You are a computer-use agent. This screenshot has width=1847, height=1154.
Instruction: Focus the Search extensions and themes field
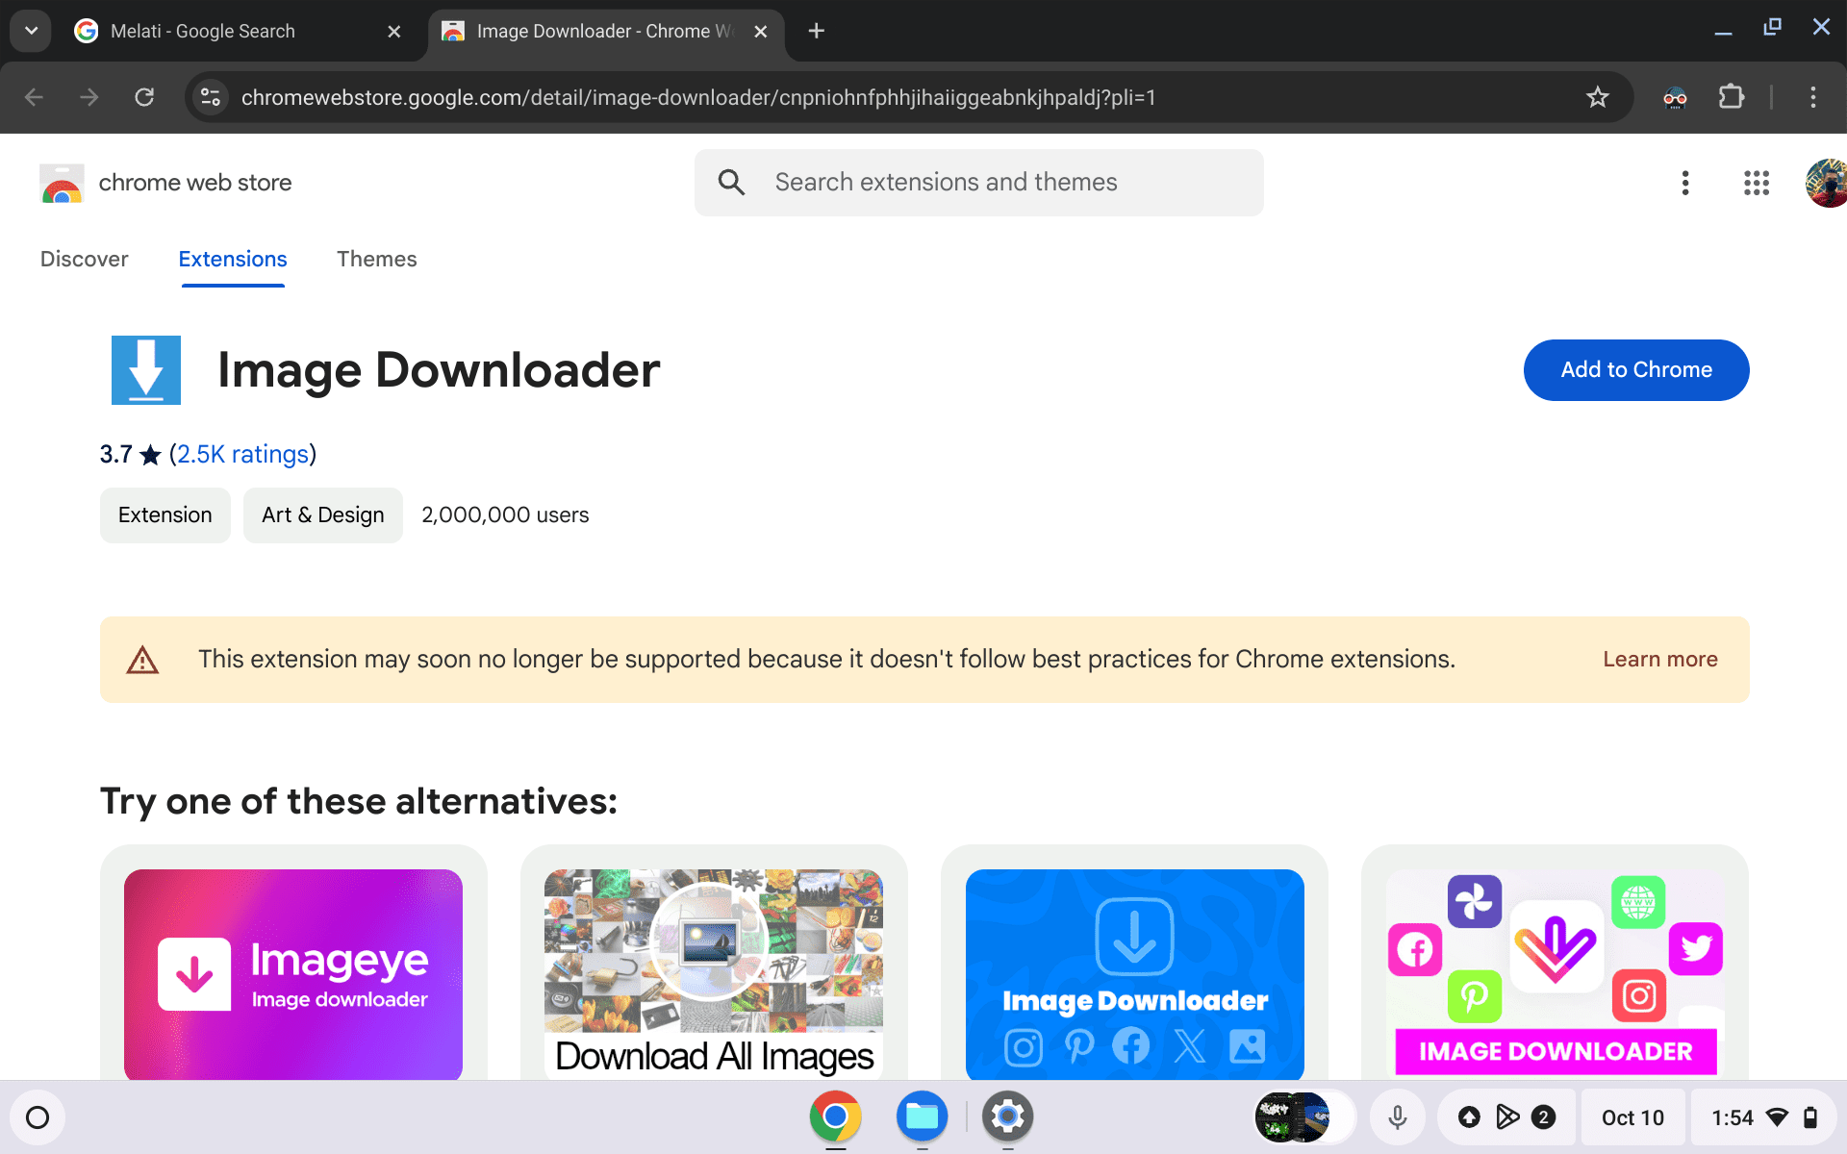point(978,183)
